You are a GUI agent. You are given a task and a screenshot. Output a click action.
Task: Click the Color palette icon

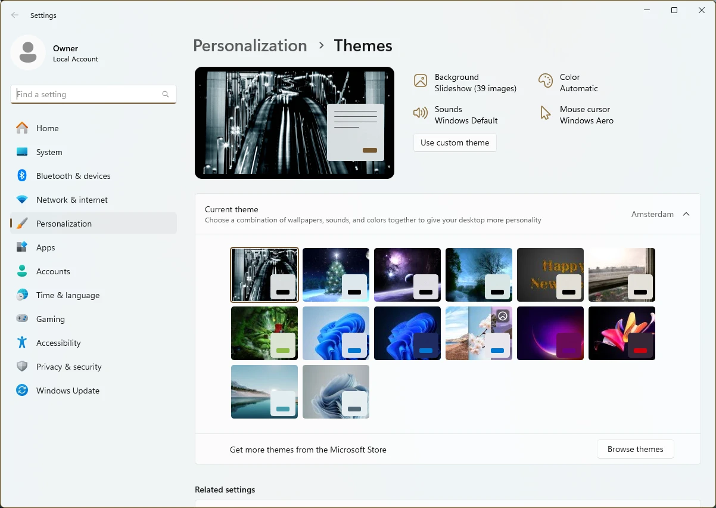545,81
